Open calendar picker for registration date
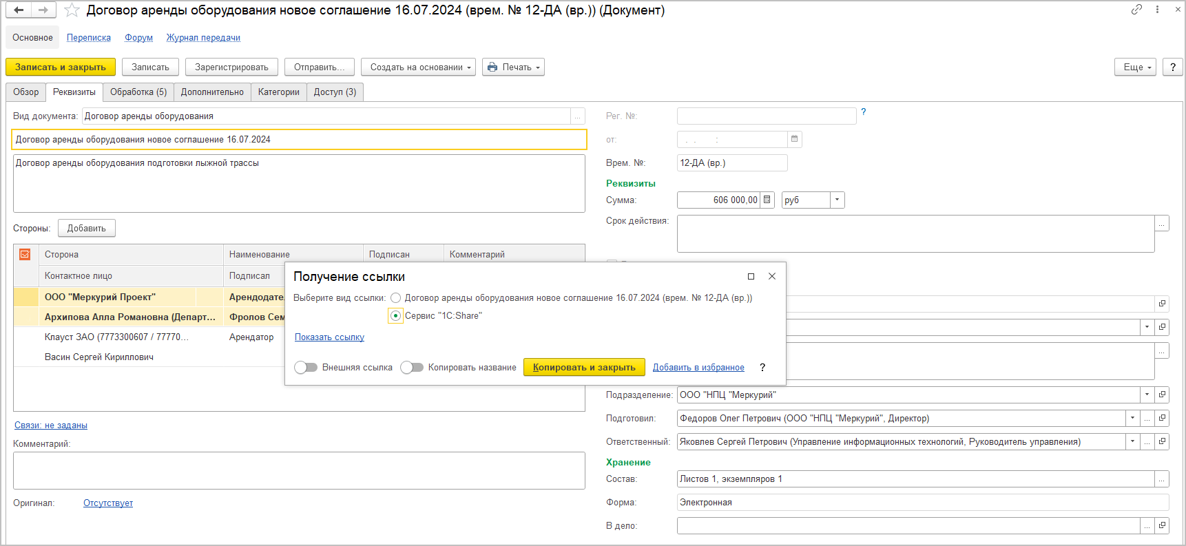1186x546 pixels. (x=794, y=139)
